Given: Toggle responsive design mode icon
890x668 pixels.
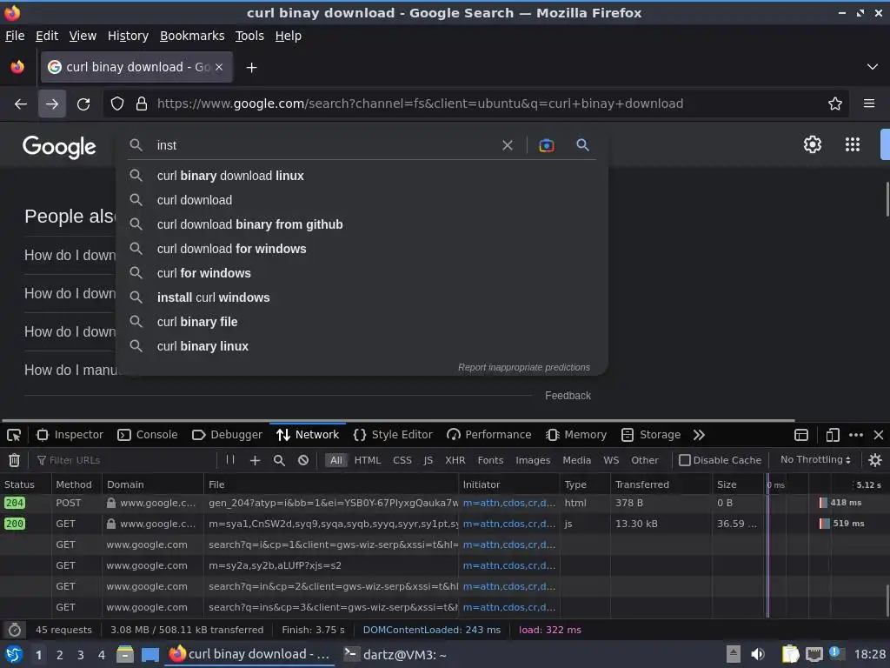Looking at the screenshot, I should click(833, 435).
